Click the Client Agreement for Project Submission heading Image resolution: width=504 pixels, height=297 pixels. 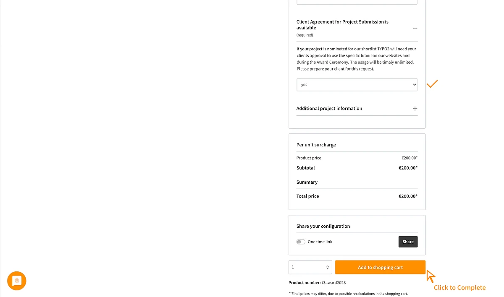[342, 25]
